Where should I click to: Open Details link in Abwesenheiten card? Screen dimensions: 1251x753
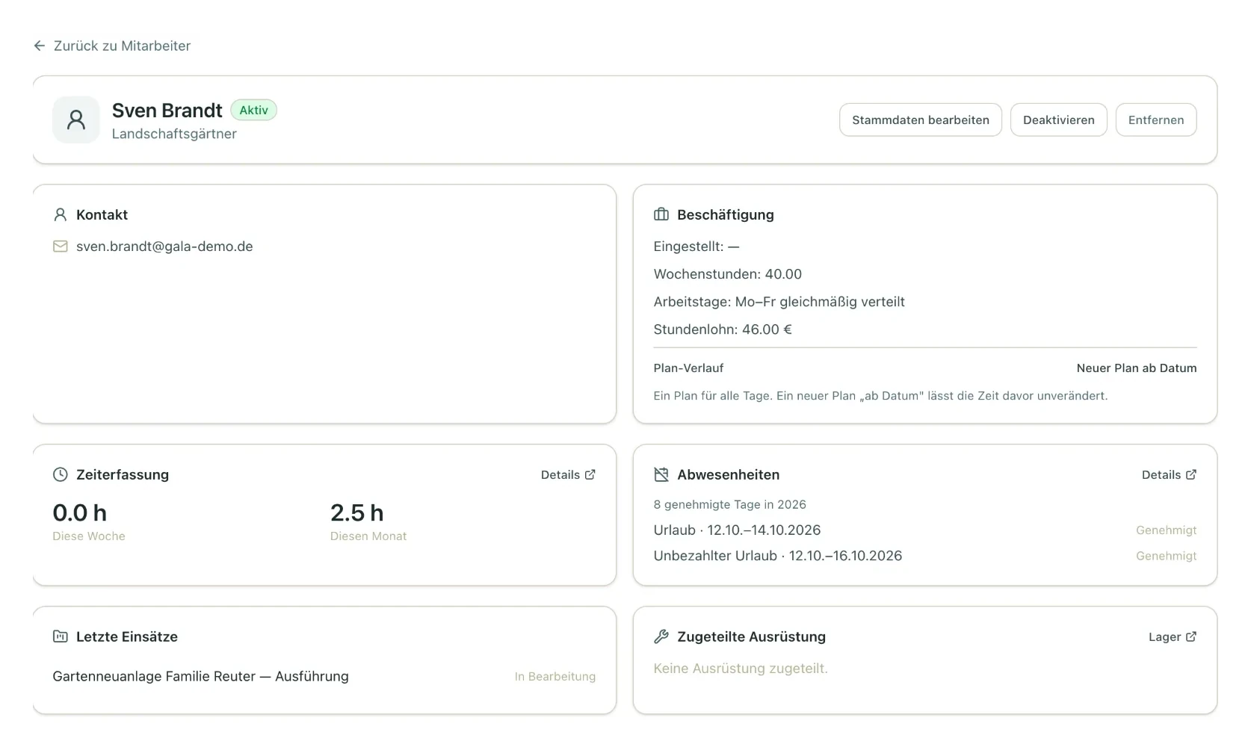(1169, 474)
